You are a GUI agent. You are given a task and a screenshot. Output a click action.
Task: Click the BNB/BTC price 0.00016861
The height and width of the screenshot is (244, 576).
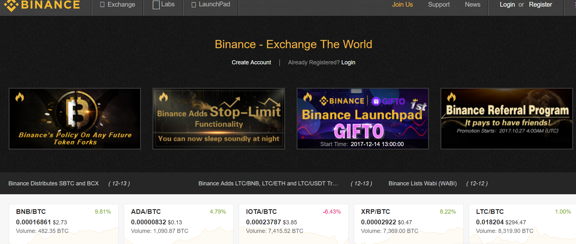point(33,222)
